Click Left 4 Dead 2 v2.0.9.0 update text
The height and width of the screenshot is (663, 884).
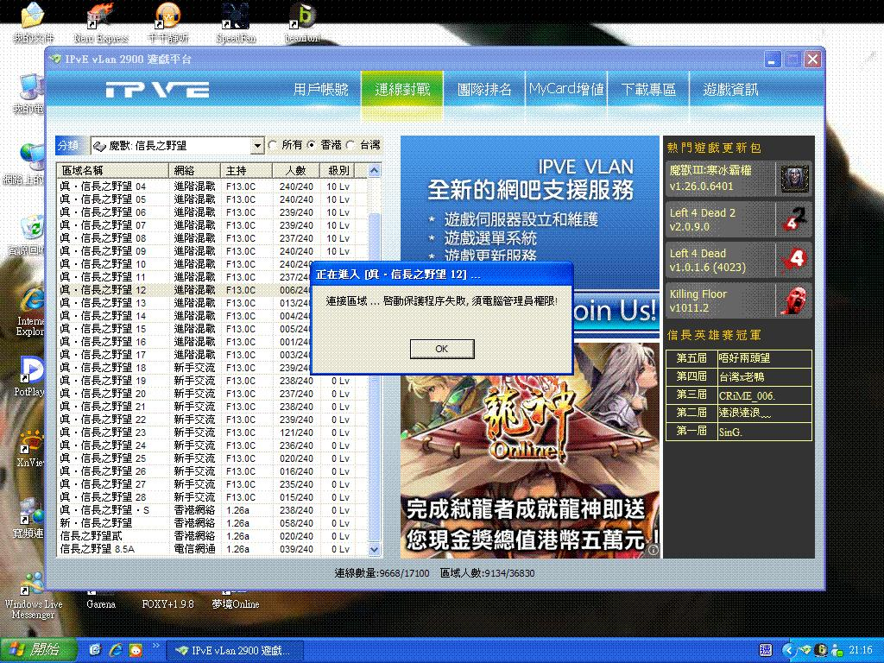pos(703,220)
